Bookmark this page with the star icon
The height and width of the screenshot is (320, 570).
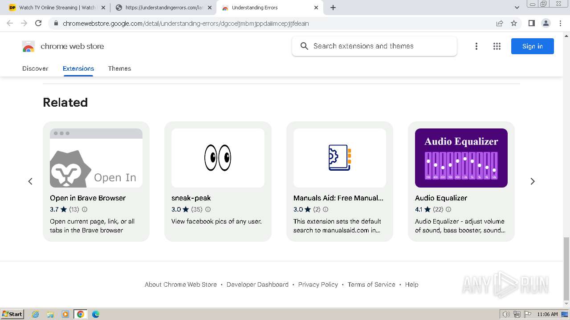(514, 23)
